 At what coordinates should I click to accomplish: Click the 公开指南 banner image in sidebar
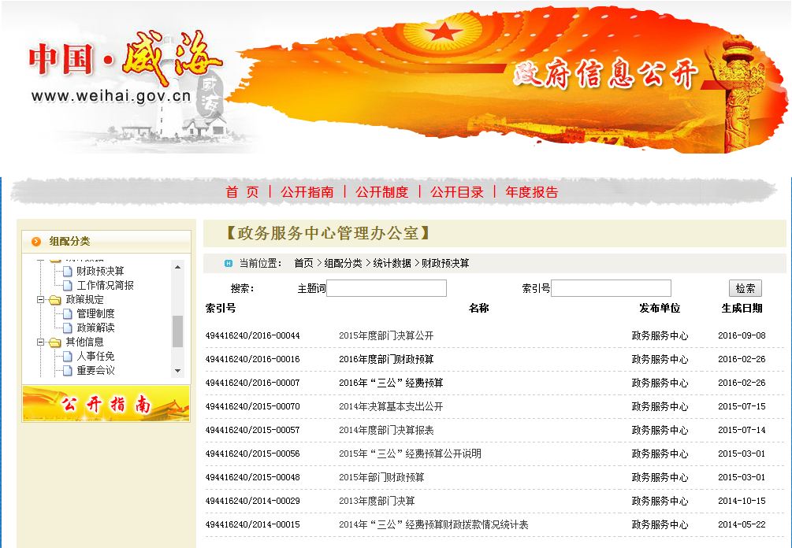106,404
